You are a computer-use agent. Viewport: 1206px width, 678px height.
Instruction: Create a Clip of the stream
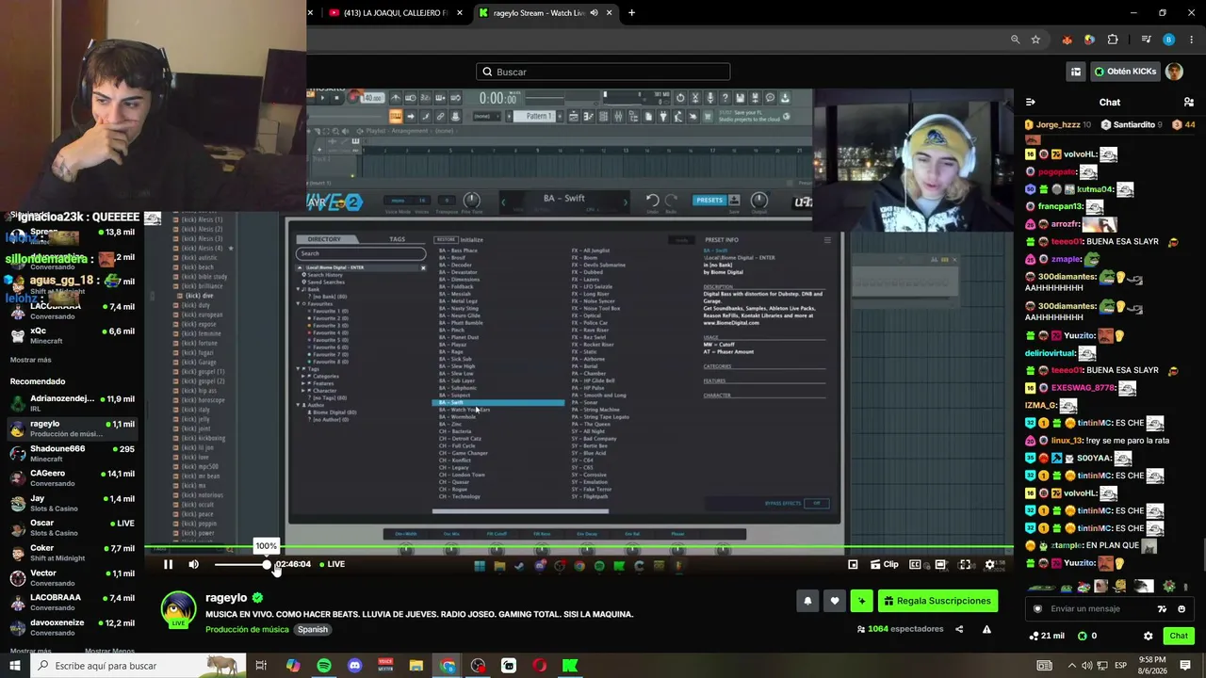point(884,564)
